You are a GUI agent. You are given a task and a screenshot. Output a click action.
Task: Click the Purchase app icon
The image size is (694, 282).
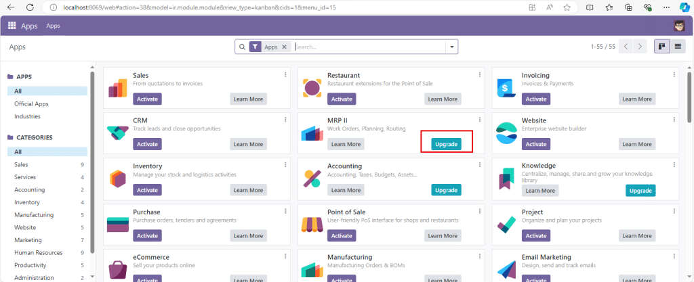(118, 225)
